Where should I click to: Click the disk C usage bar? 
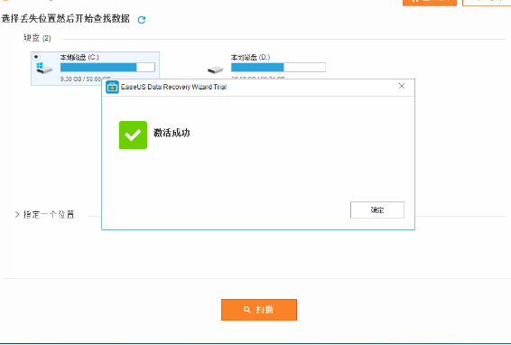[107, 68]
